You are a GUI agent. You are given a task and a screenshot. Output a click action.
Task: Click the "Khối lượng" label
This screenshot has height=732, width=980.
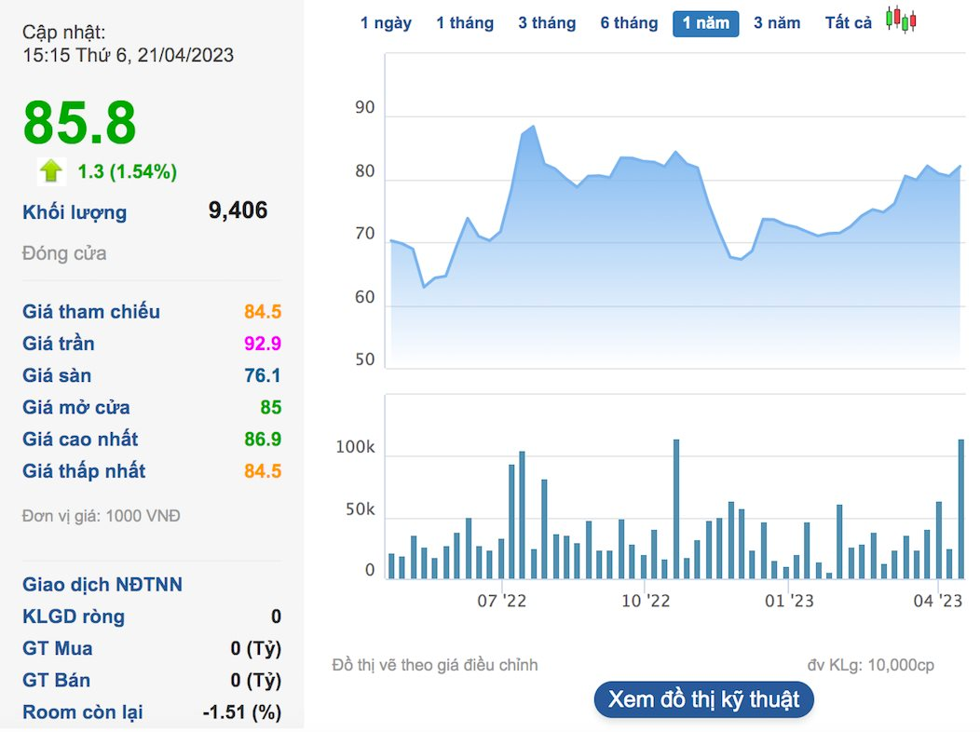[x=75, y=212]
